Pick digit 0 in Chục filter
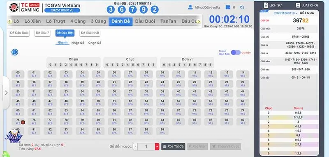Screen dimensions: 329x157 [107, 65]
